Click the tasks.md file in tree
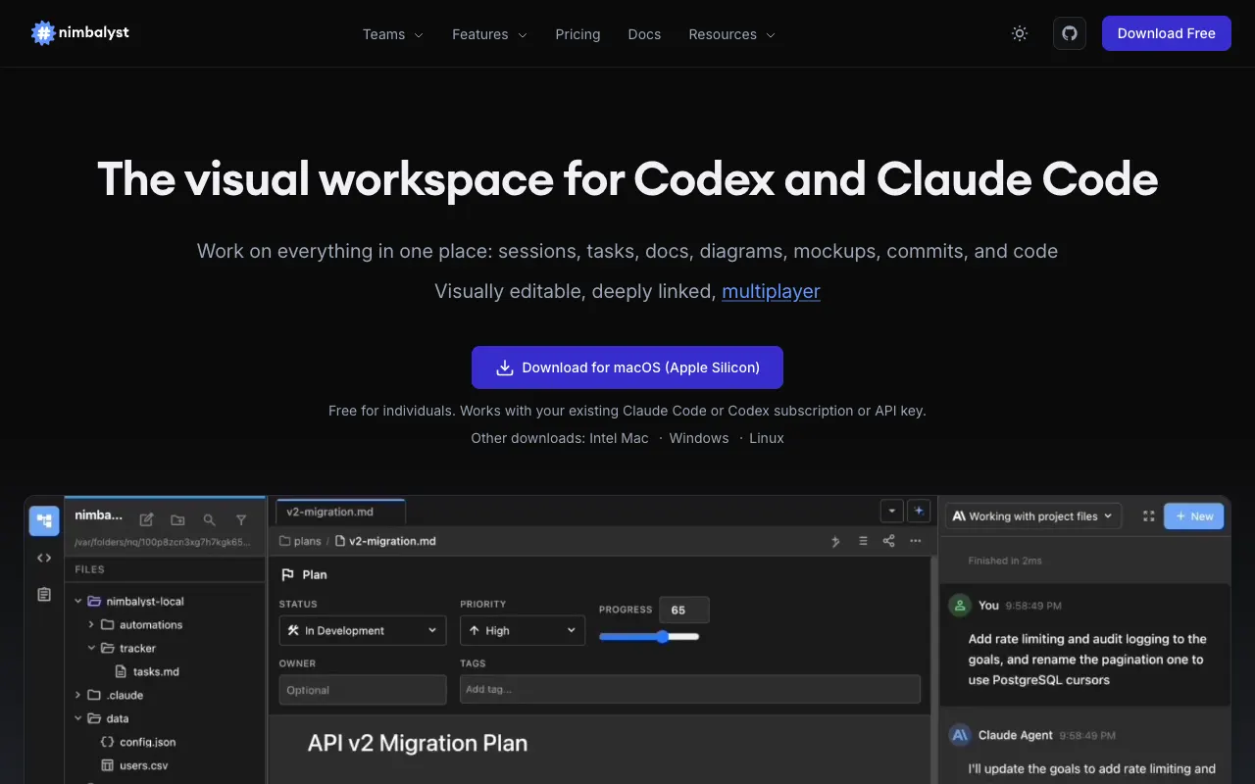This screenshot has width=1255, height=784. [x=147, y=671]
